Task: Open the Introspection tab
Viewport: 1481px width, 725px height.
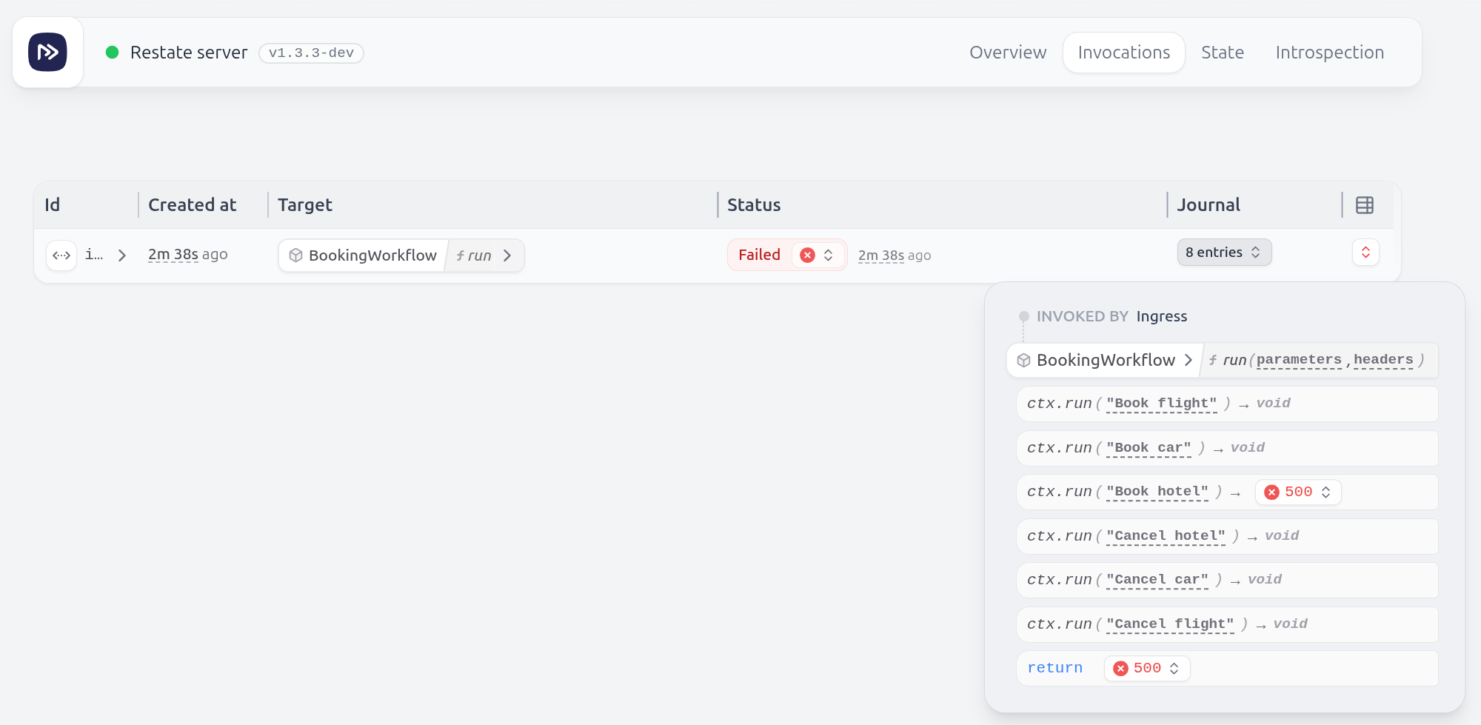Action: 1329,53
